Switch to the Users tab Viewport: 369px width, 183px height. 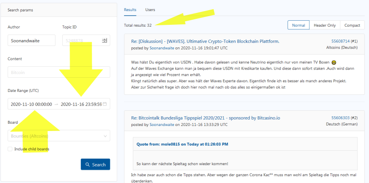tap(150, 10)
